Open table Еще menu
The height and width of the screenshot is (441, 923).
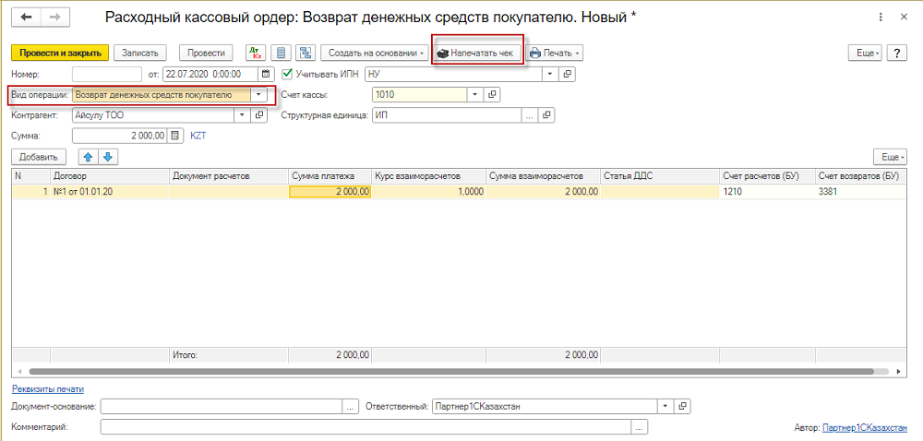click(x=890, y=157)
